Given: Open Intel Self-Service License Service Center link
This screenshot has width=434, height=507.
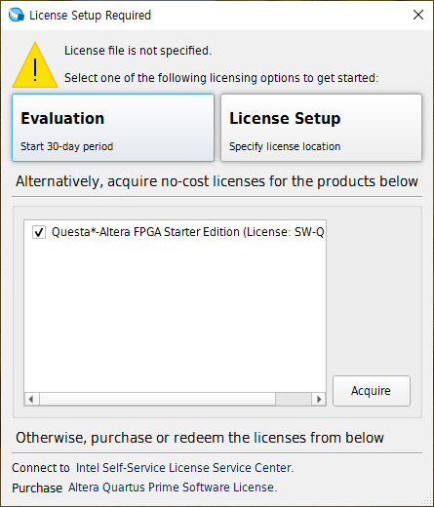Looking at the screenshot, I should tap(184, 468).
